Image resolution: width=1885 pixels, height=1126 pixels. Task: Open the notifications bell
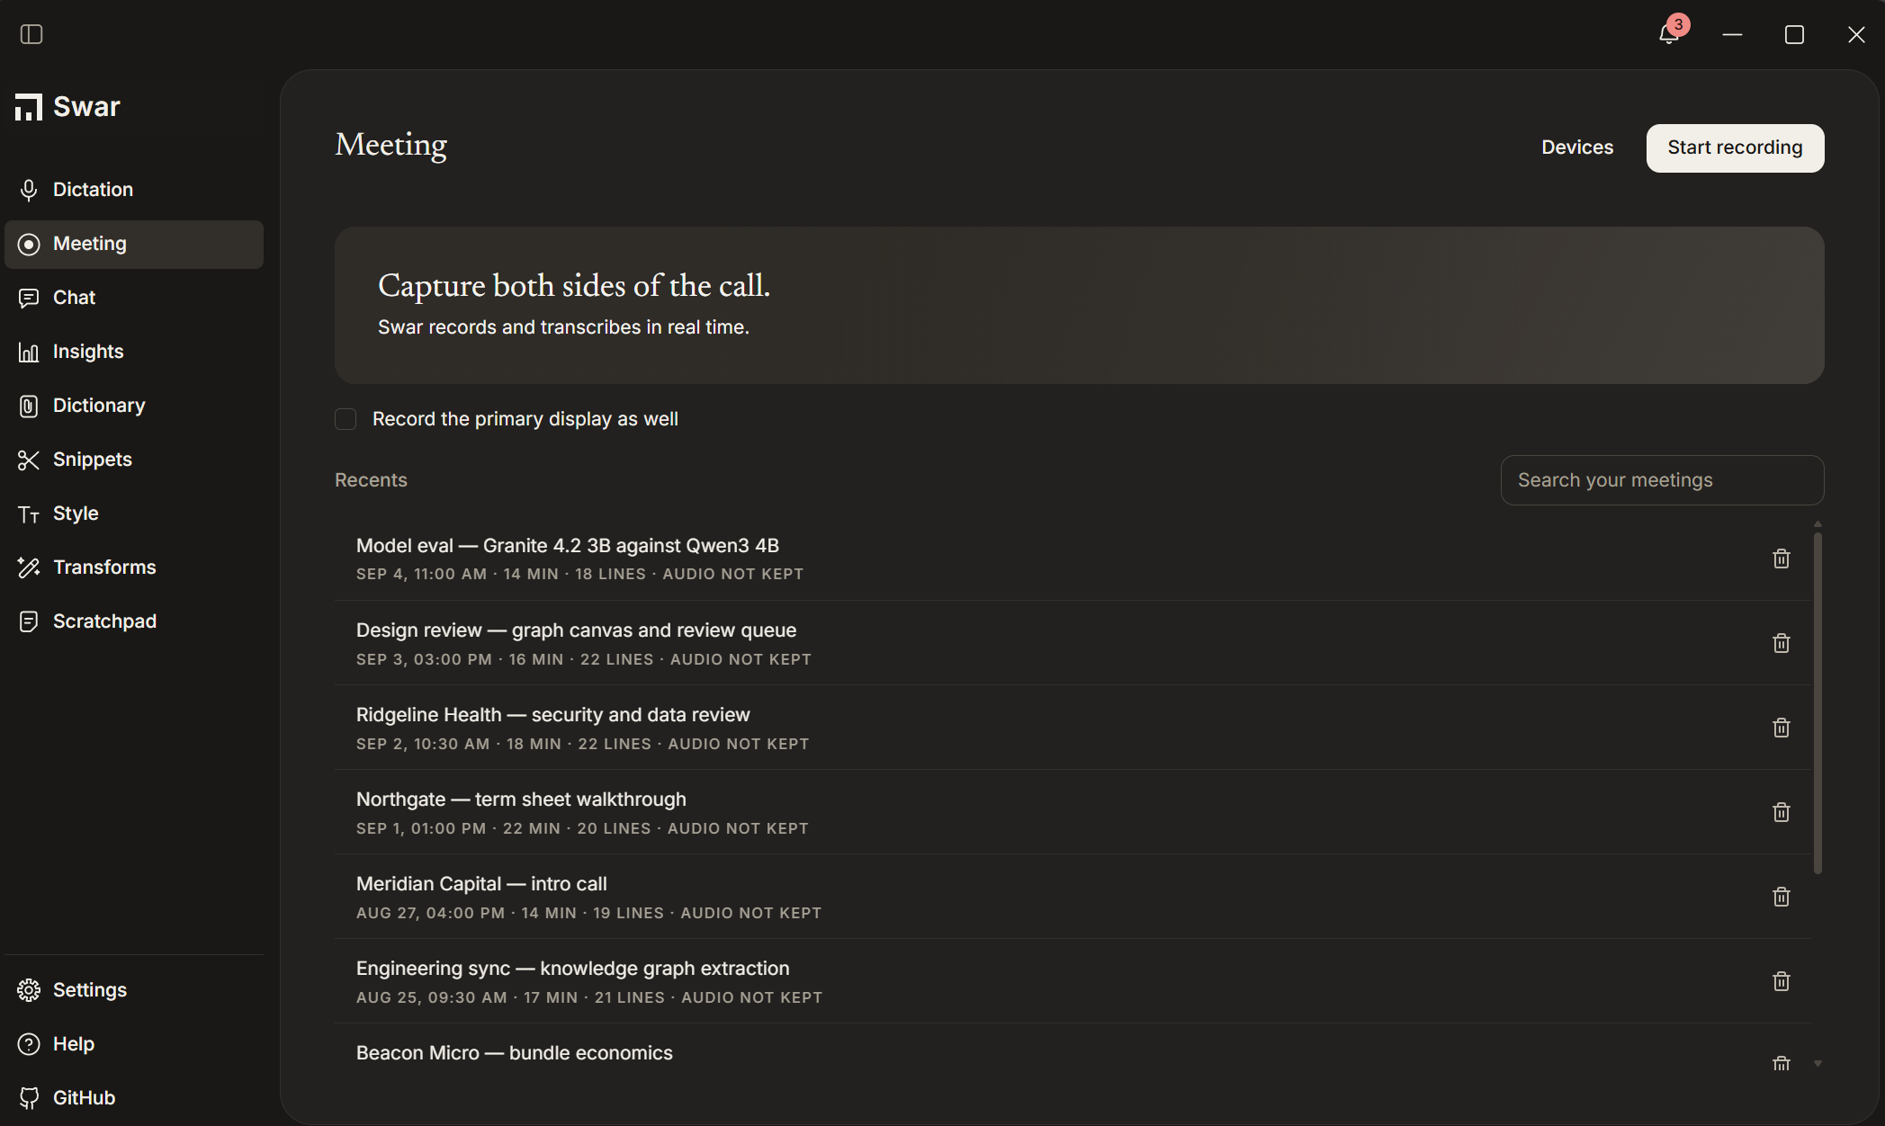pos(1669,34)
